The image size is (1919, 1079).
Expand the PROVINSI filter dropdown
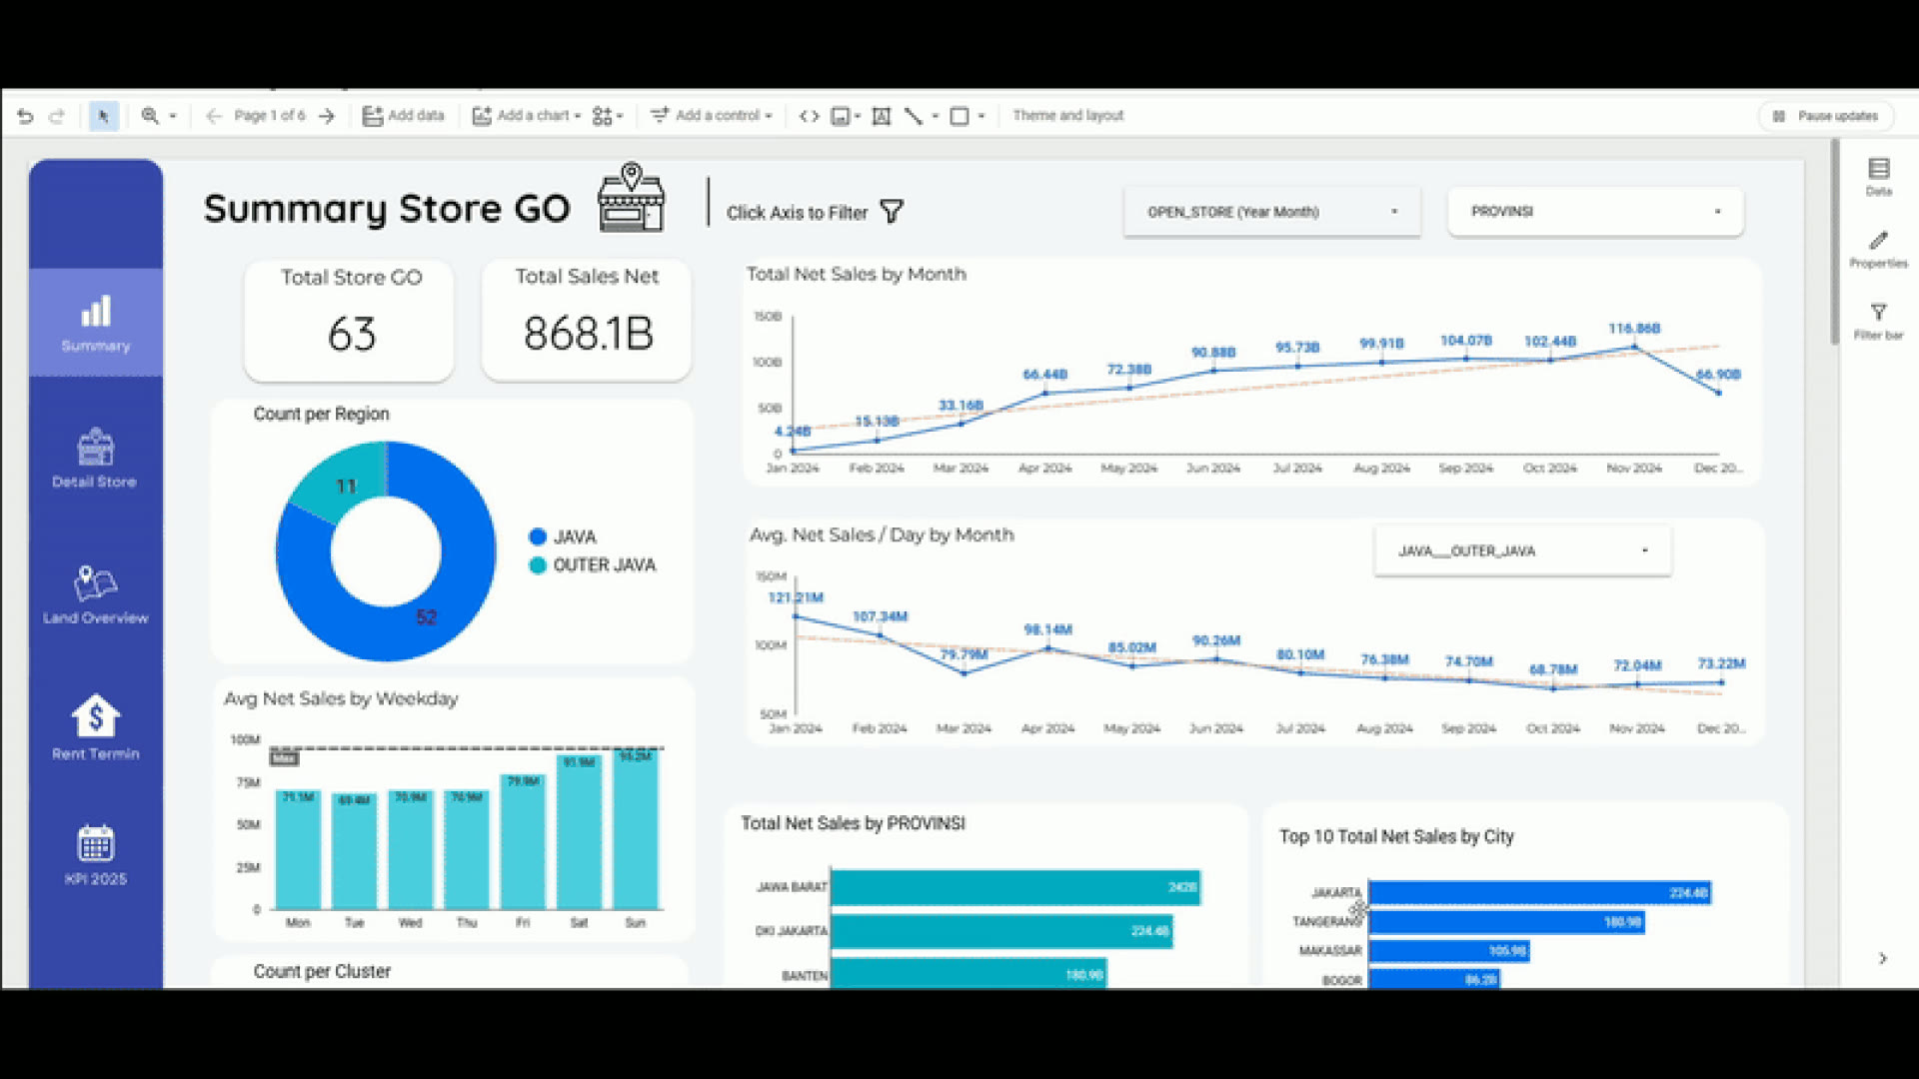point(1595,212)
